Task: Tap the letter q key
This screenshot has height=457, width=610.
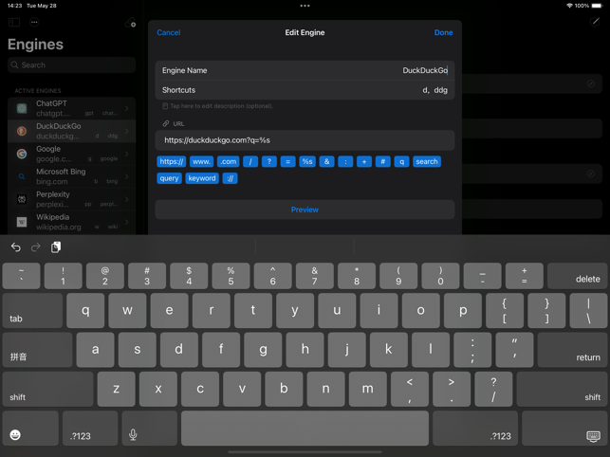Action: (85, 310)
